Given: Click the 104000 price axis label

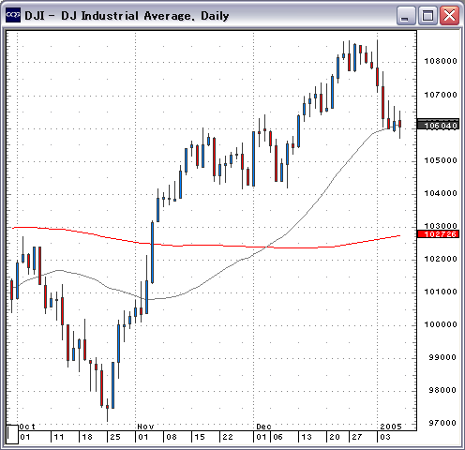Looking at the screenshot, I should 441,193.
